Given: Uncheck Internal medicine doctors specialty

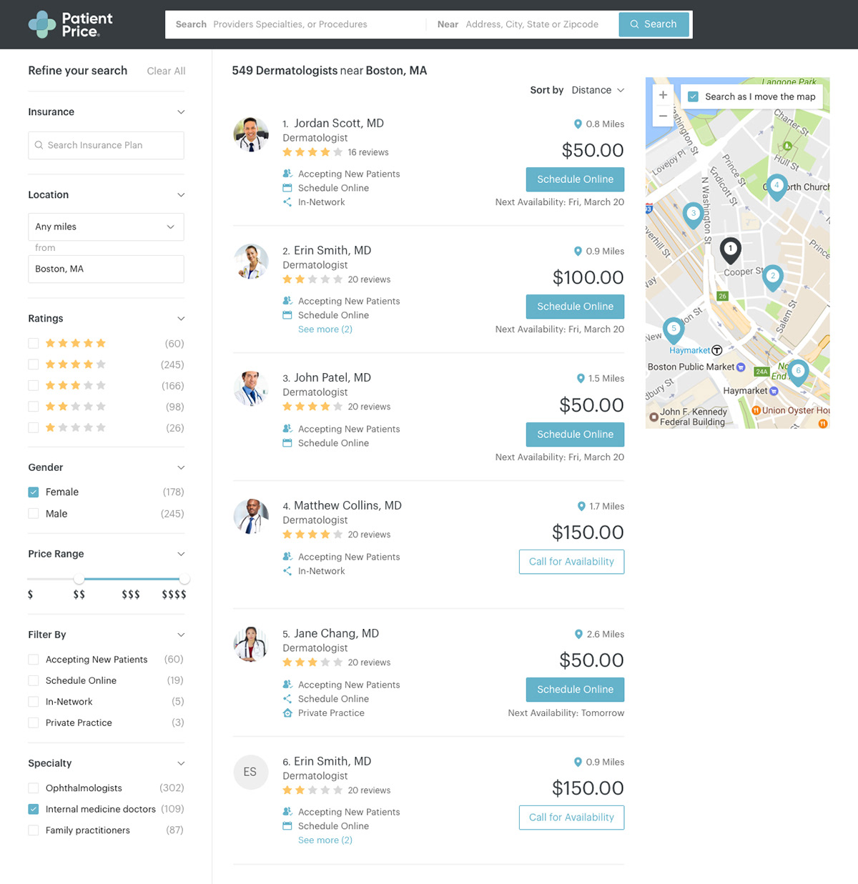Looking at the screenshot, I should point(34,809).
